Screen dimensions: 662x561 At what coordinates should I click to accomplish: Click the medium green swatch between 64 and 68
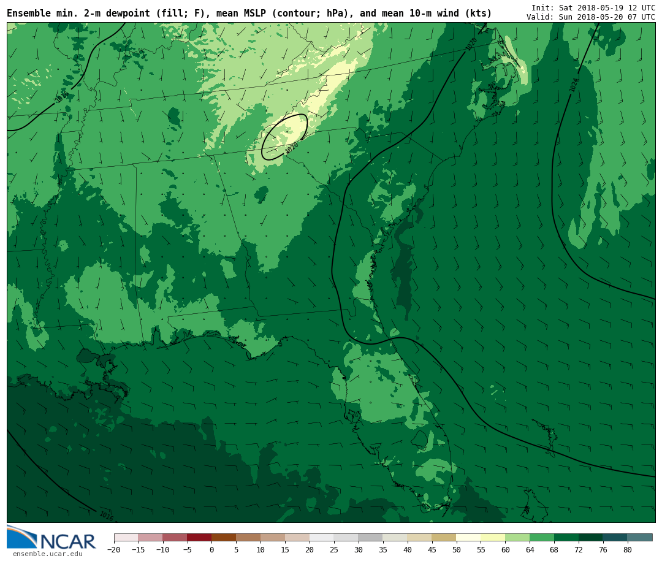pyautogui.click(x=542, y=538)
